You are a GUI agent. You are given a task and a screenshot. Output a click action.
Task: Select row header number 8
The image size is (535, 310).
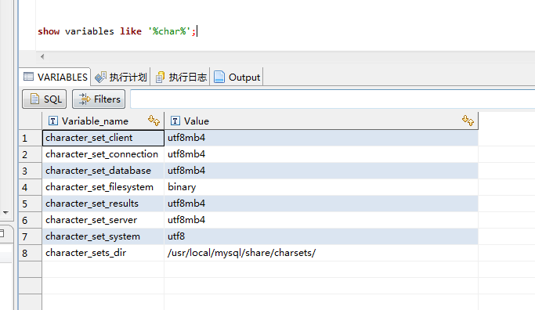[x=31, y=253]
